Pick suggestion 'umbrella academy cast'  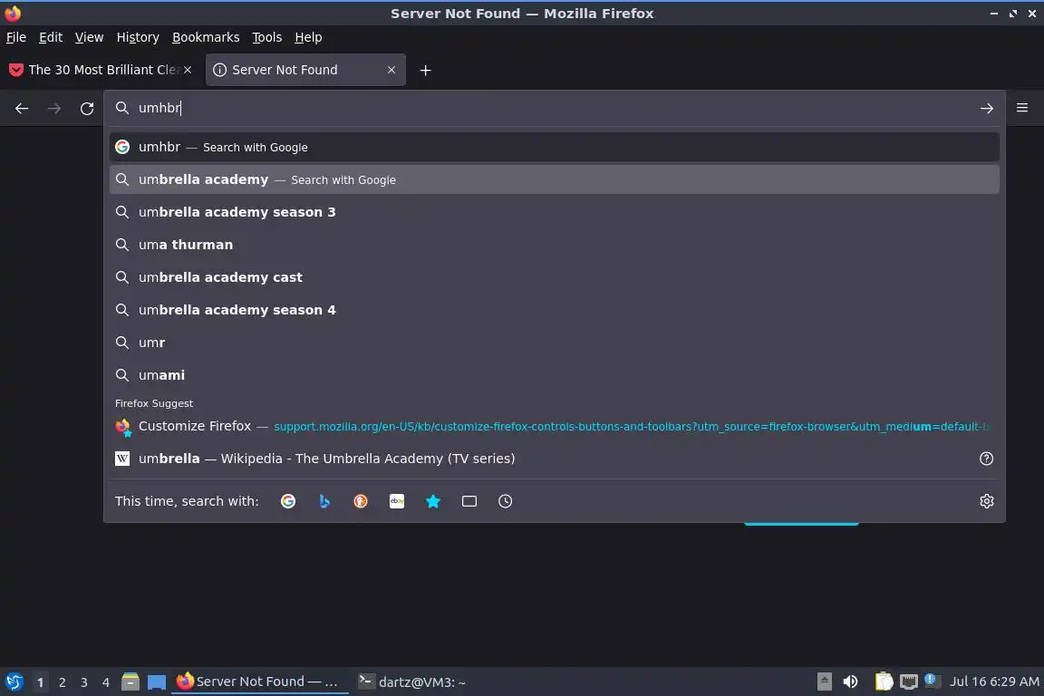554,277
